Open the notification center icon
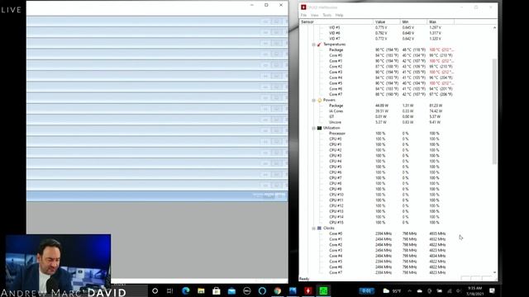This screenshot has height=297, width=529. pyautogui.click(x=493, y=290)
